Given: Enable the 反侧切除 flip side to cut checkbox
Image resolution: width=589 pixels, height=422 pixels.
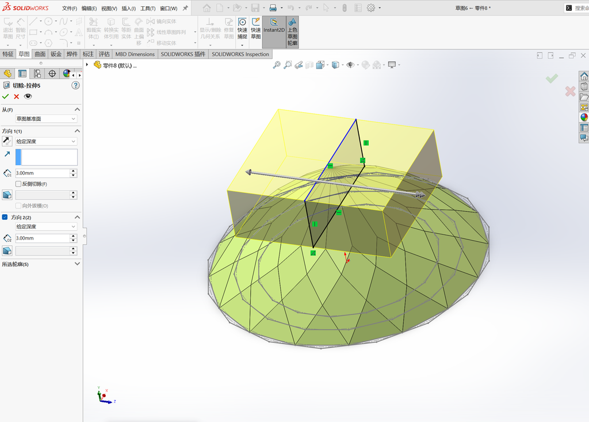Looking at the screenshot, I should (18, 184).
